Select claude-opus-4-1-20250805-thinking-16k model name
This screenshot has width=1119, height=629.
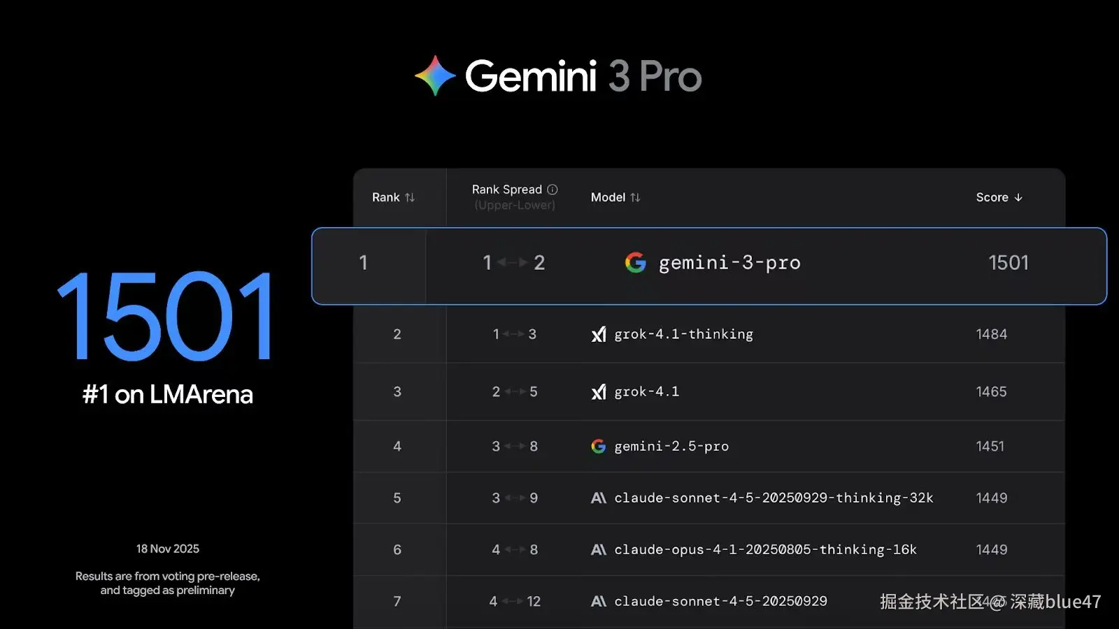pyautogui.click(x=765, y=549)
